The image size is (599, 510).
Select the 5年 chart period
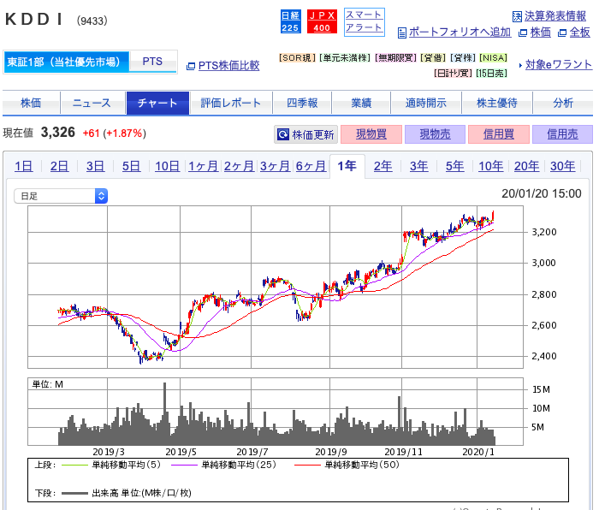click(x=454, y=167)
